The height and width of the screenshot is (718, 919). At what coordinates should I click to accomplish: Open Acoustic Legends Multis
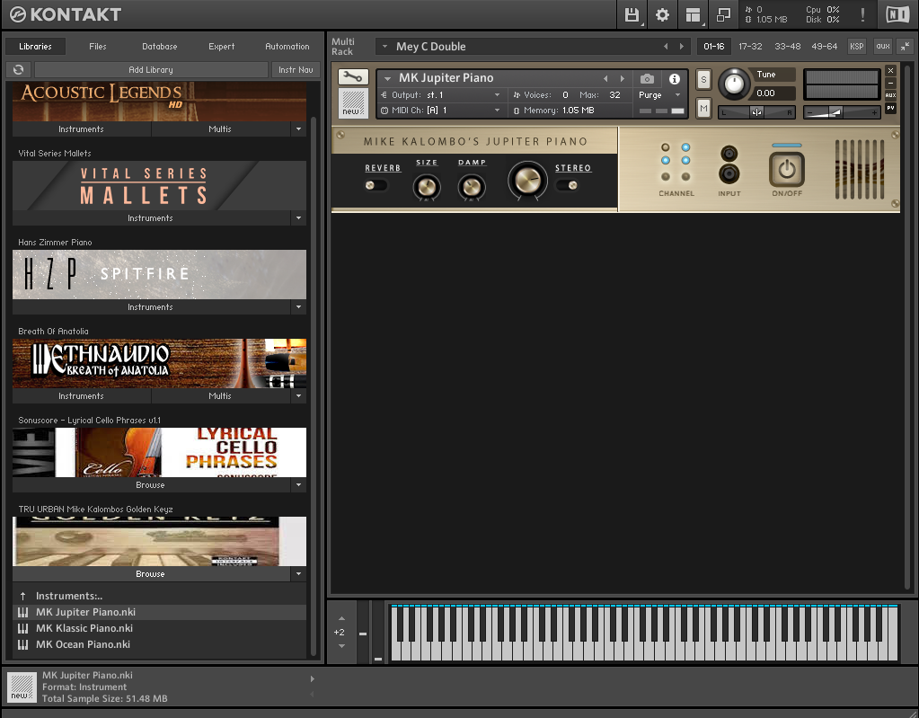(x=220, y=129)
